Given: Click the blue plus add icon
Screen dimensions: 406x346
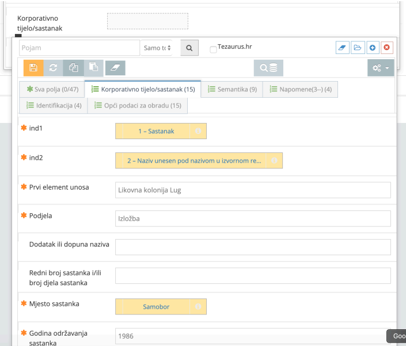Looking at the screenshot, I should click(373, 48).
